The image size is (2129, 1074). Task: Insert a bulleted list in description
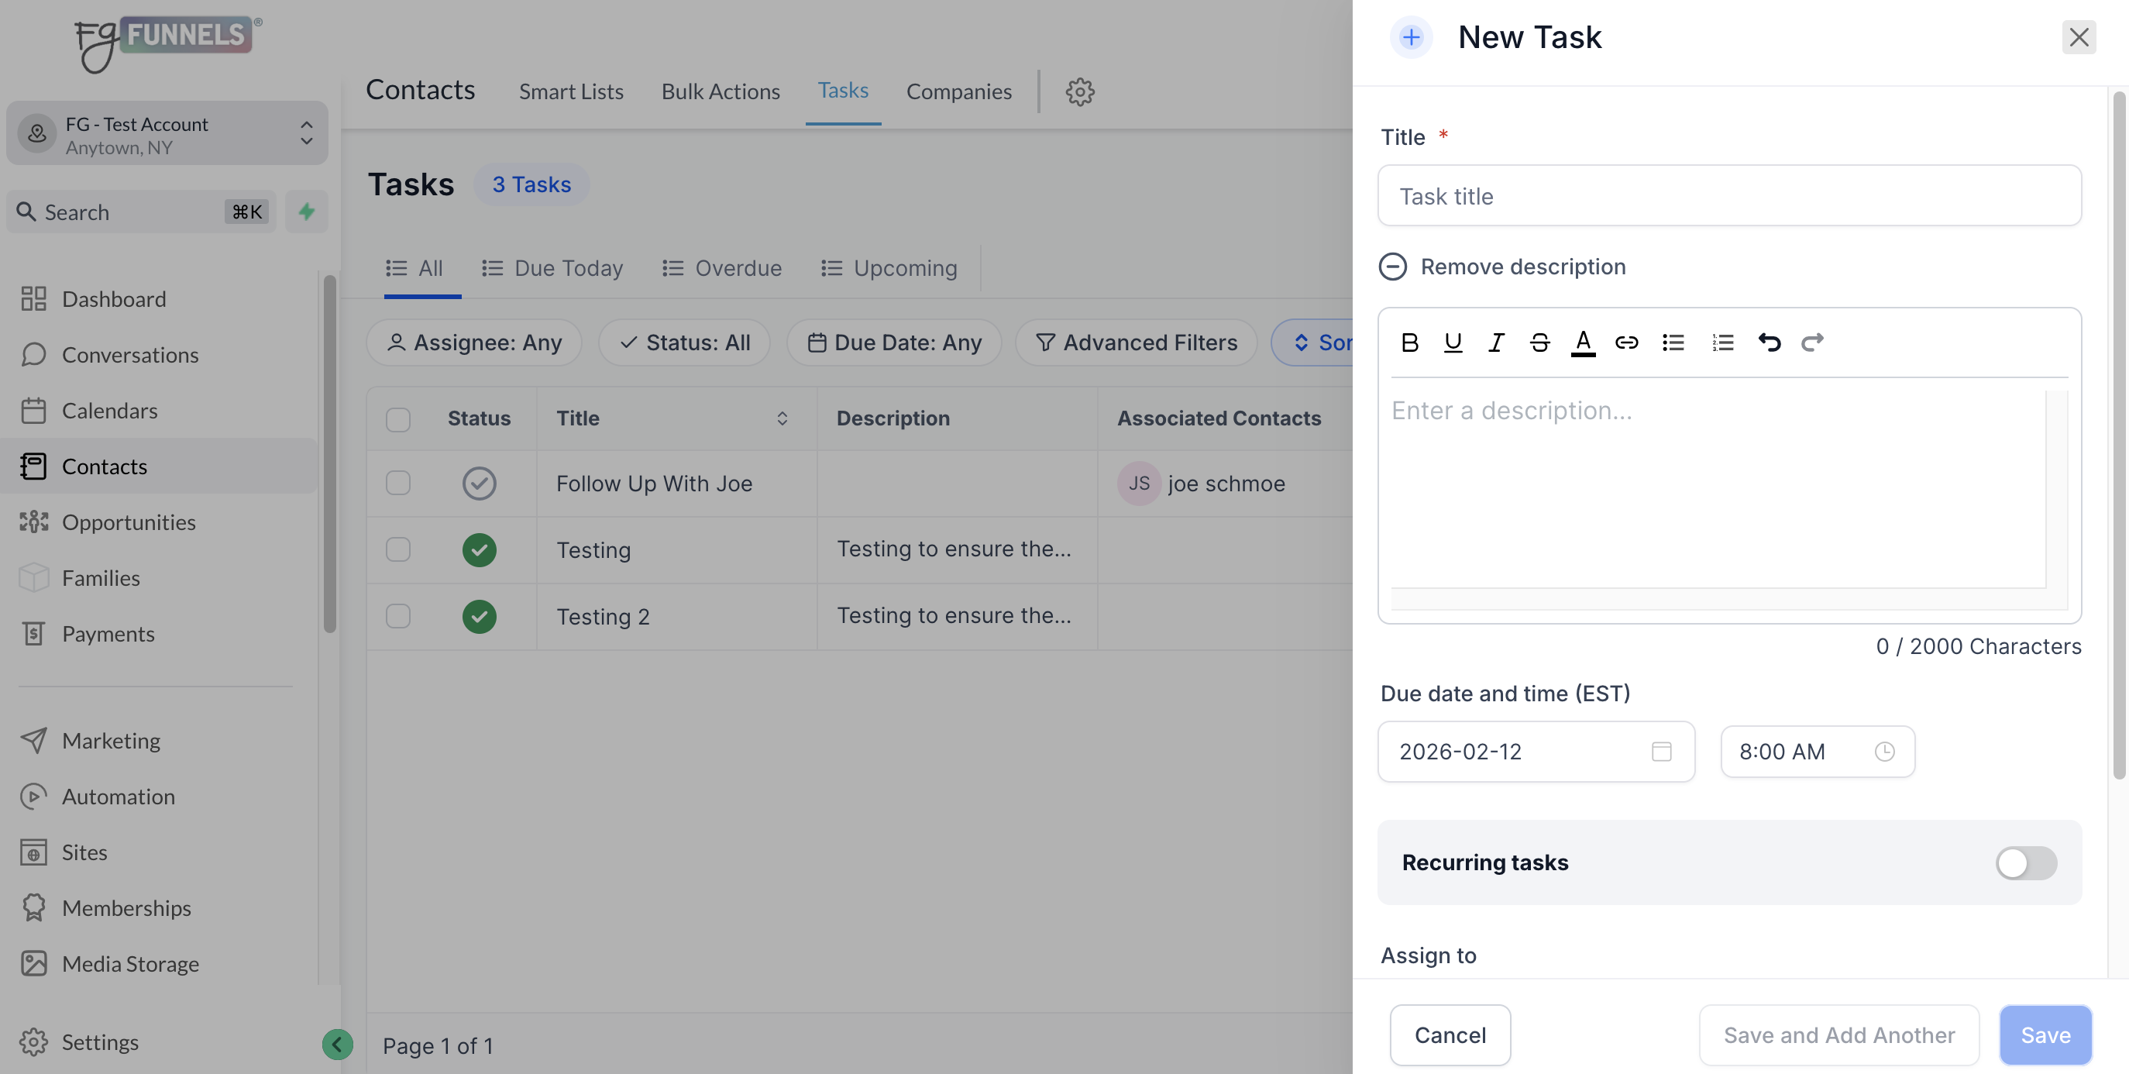pos(1673,343)
